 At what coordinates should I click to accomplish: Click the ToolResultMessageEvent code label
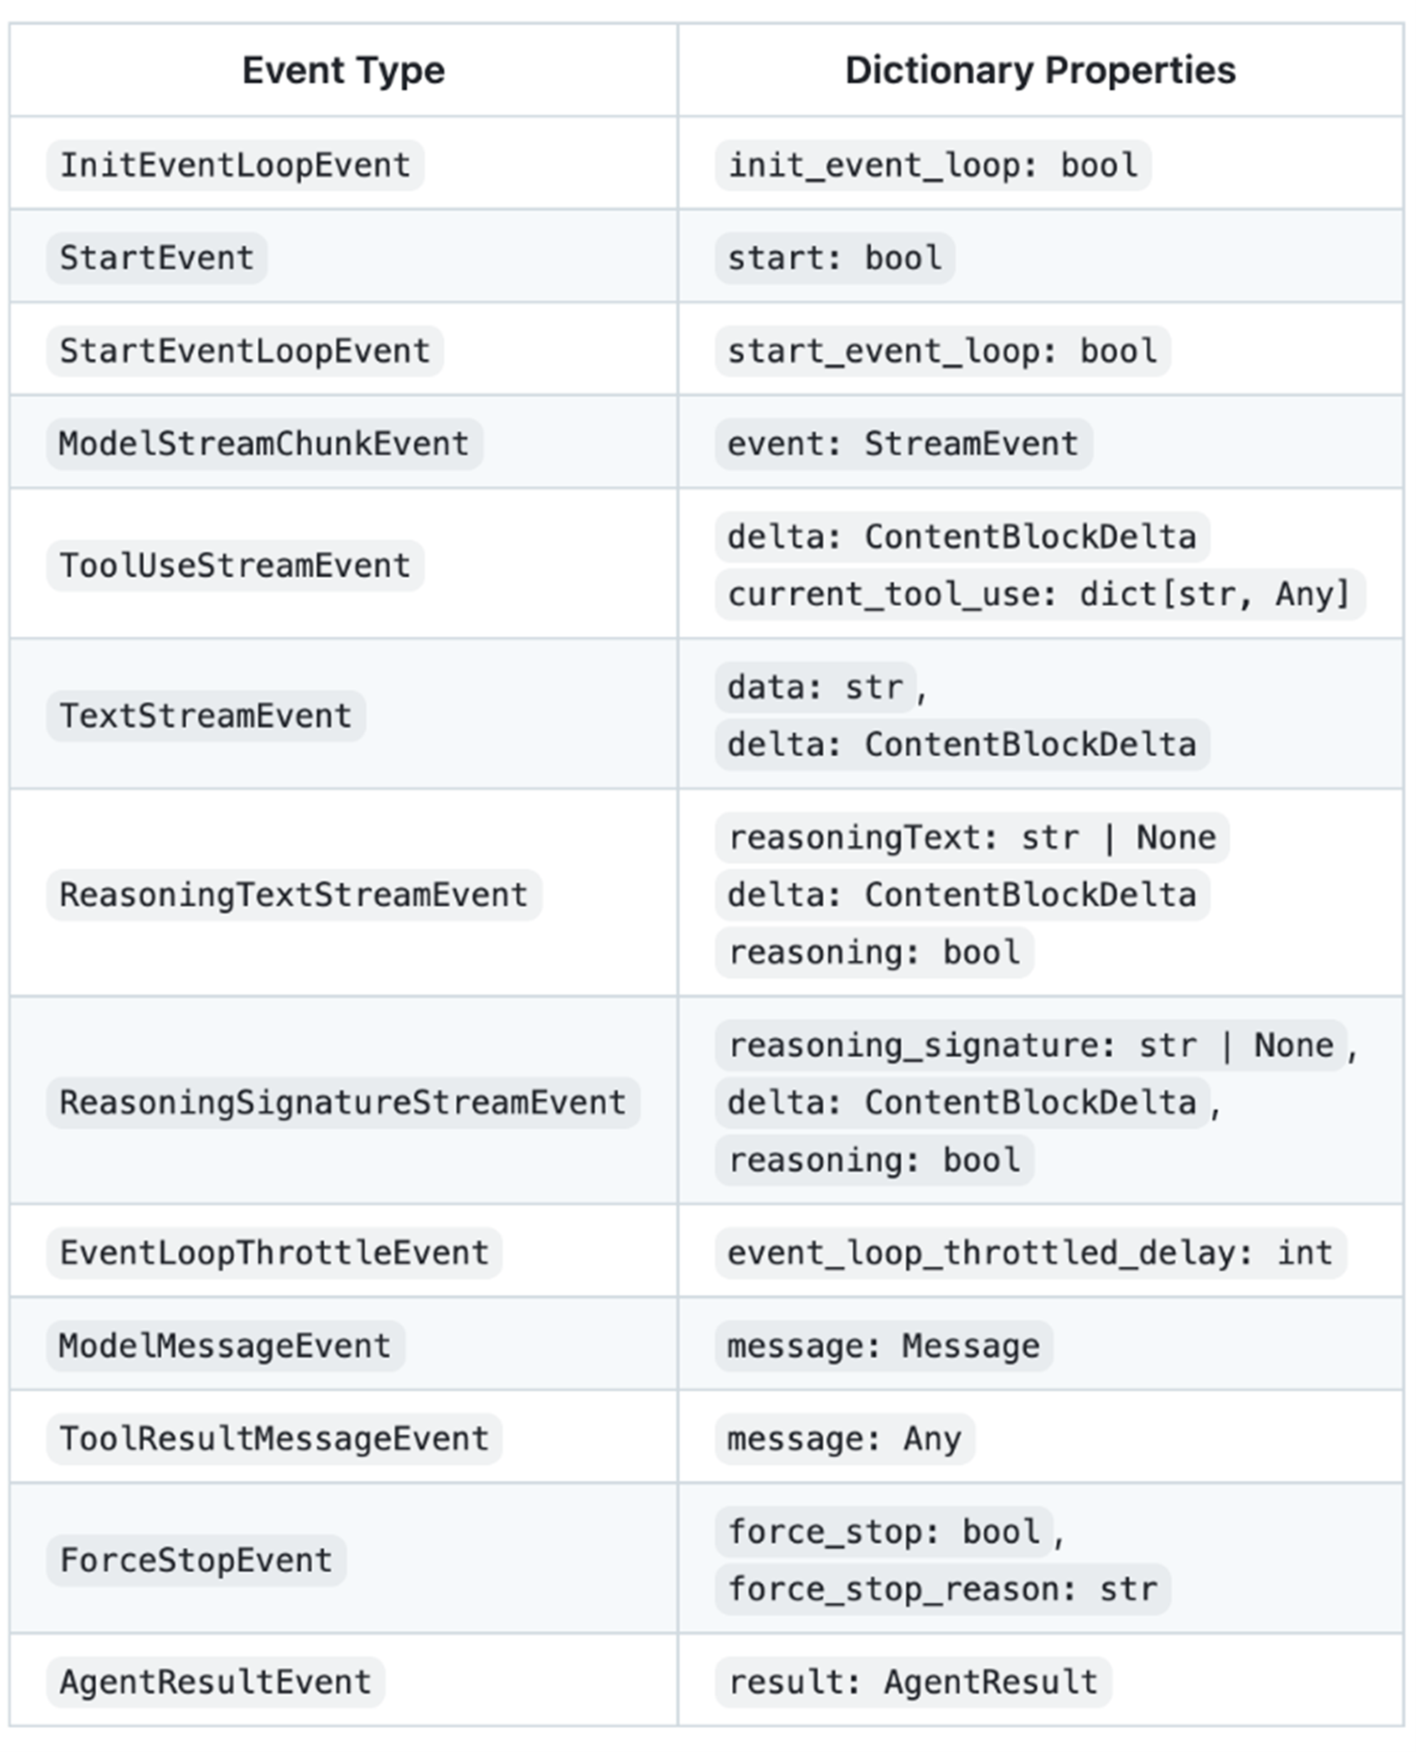[x=274, y=1440]
